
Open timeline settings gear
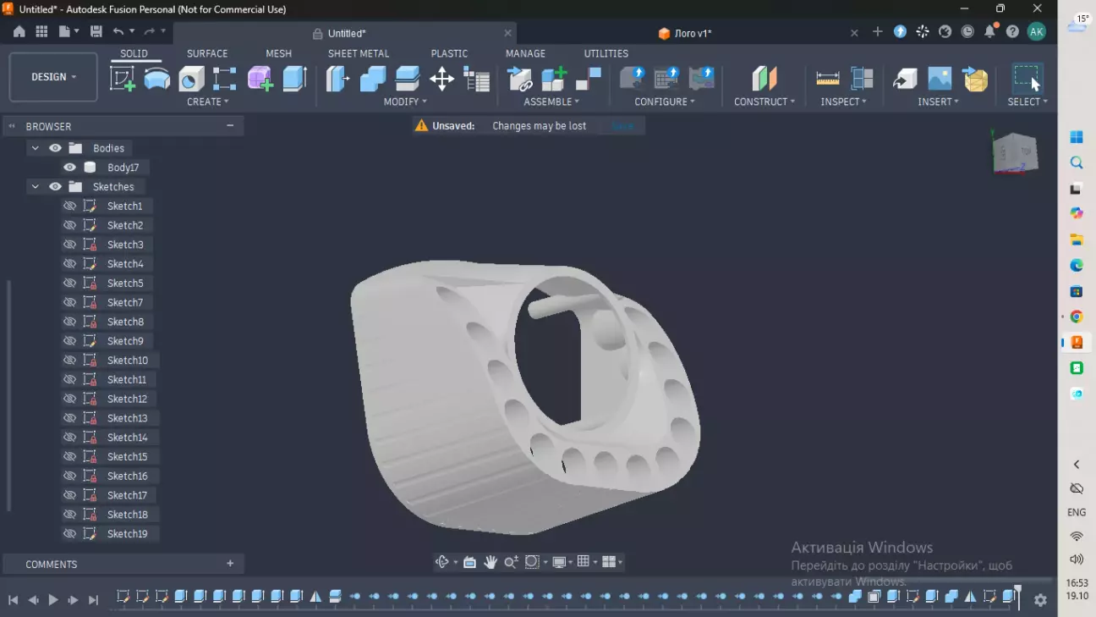pos(1040,599)
